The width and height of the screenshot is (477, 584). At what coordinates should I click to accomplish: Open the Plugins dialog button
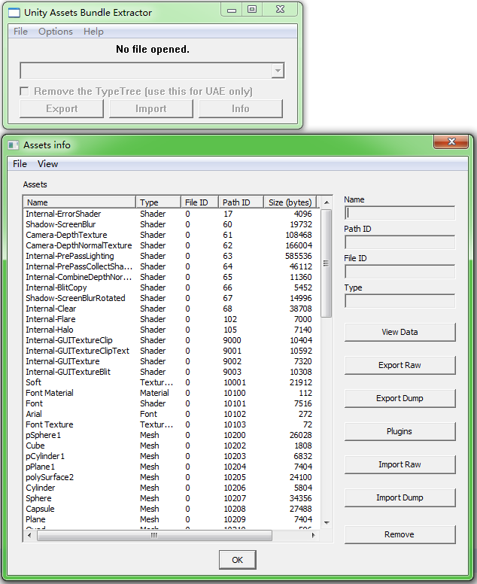[x=400, y=431]
